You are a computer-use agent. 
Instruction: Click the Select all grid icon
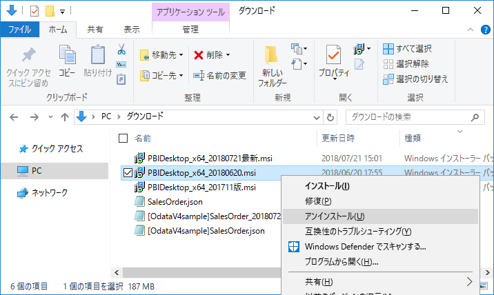click(388, 49)
